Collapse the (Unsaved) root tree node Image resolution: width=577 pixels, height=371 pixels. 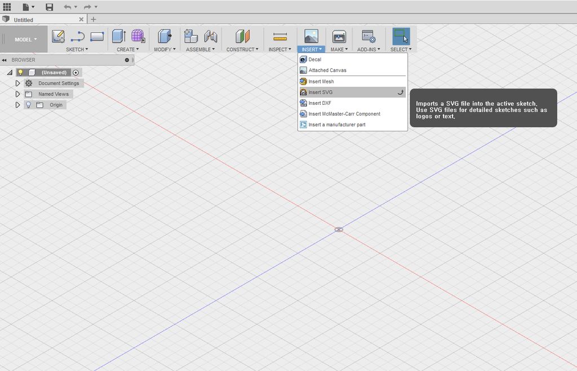click(x=10, y=73)
